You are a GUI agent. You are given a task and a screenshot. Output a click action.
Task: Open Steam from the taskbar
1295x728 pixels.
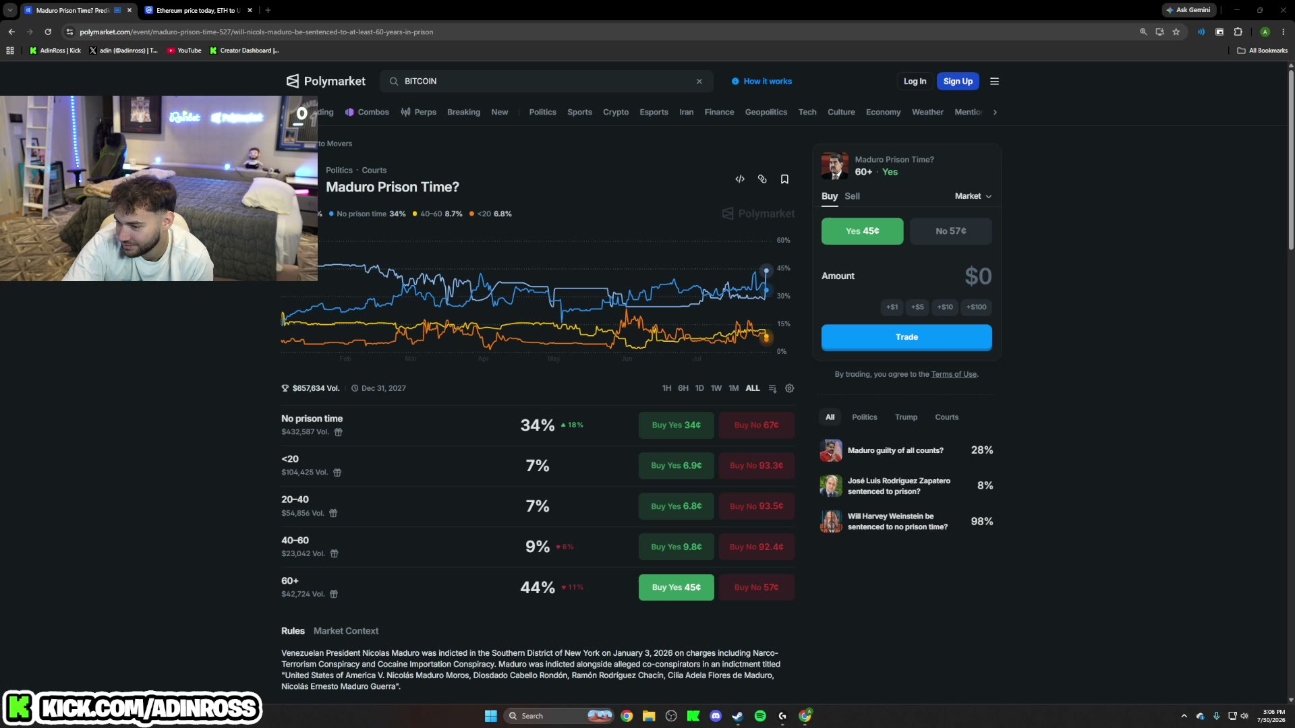tap(738, 716)
